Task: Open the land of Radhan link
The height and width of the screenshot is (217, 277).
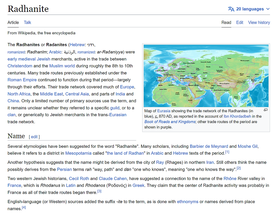Action: 125,153
